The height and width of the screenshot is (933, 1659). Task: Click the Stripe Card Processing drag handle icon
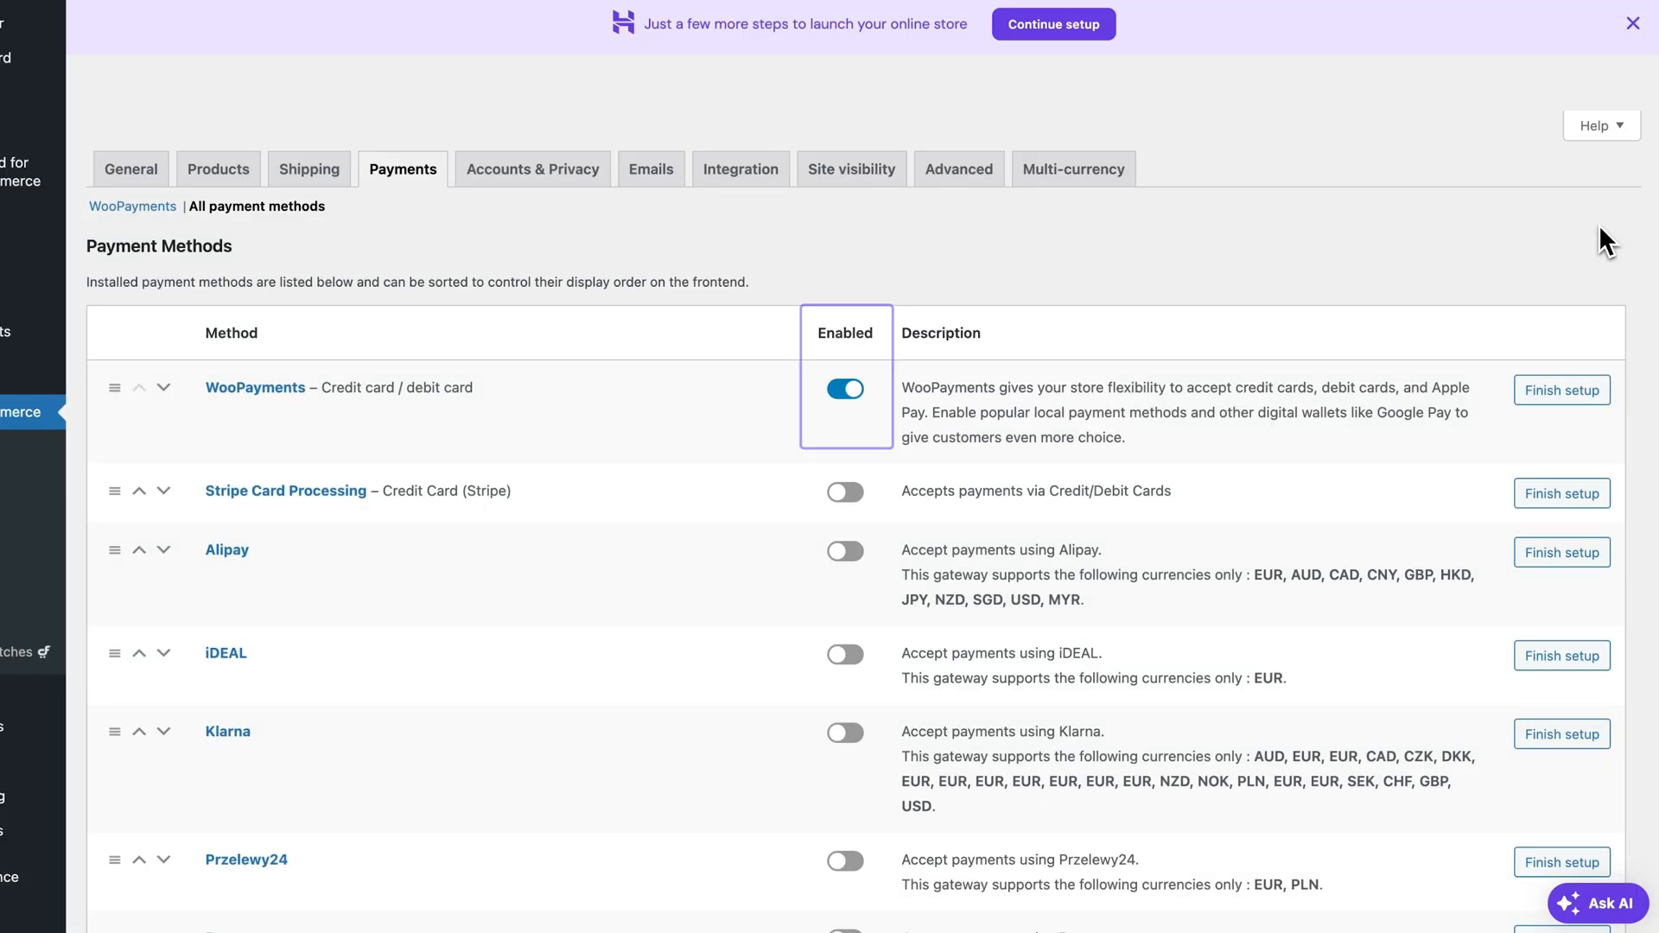tap(113, 491)
